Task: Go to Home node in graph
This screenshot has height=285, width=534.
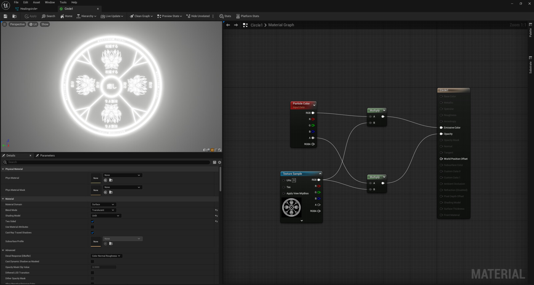Action: pos(66,16)
